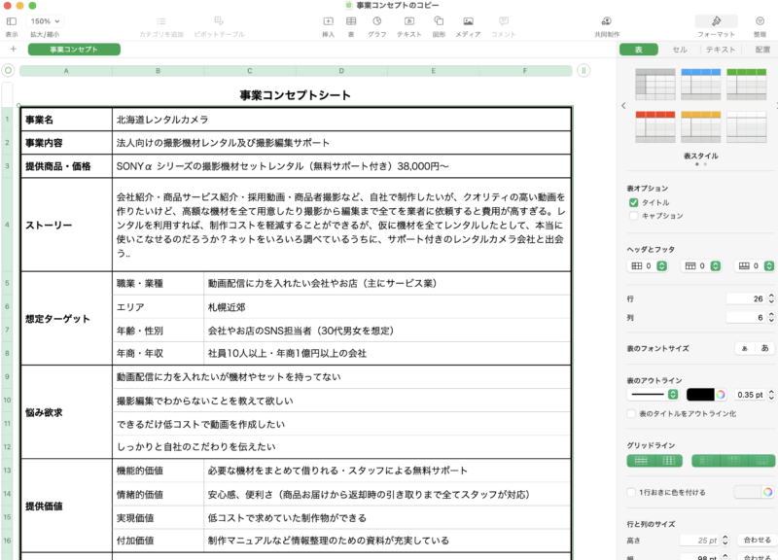Viewport: 778px width, 560px height.
Task: Uncheck the タイトル checkbox
Action: [634, 202]
